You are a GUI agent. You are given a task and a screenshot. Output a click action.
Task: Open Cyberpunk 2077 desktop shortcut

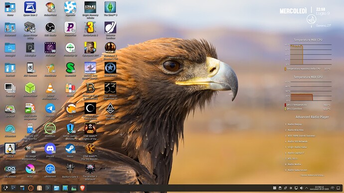tap(90, 48)
